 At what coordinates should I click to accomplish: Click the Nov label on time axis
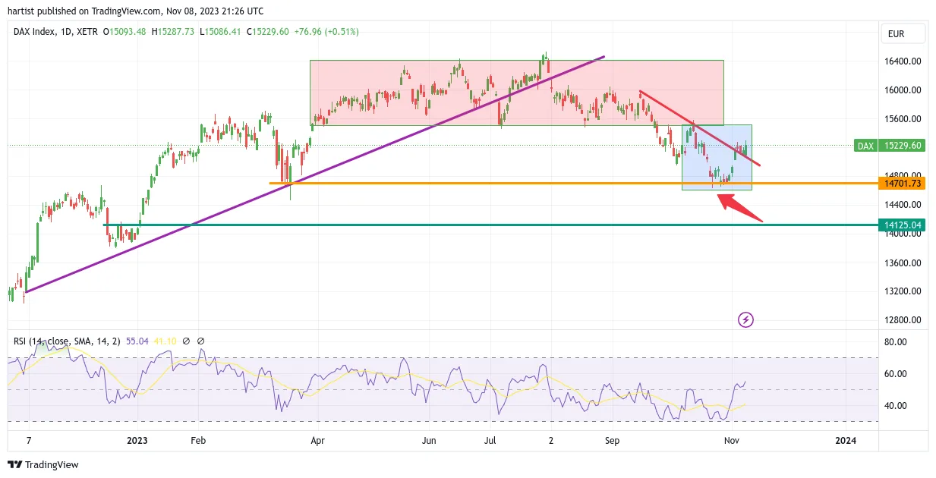(x=732, y=440)
